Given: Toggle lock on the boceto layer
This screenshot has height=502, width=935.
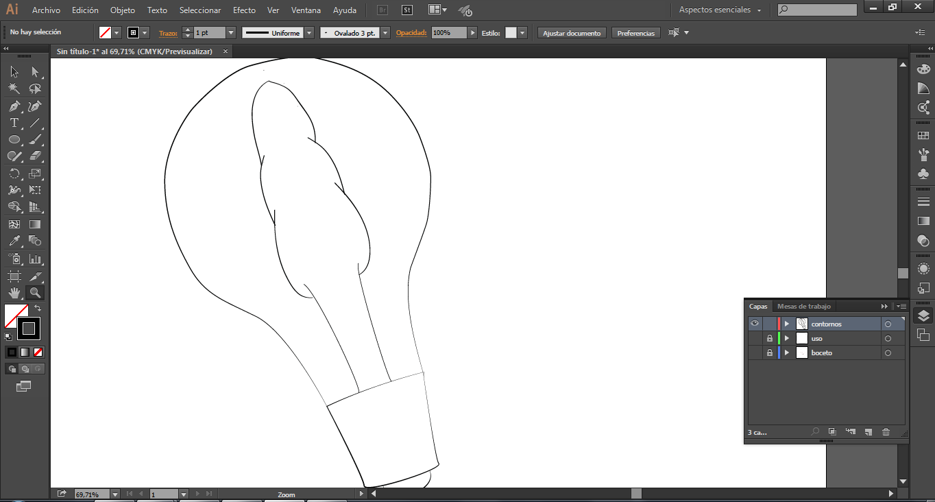Looking at the screenshot, I should tap(769, 352).
